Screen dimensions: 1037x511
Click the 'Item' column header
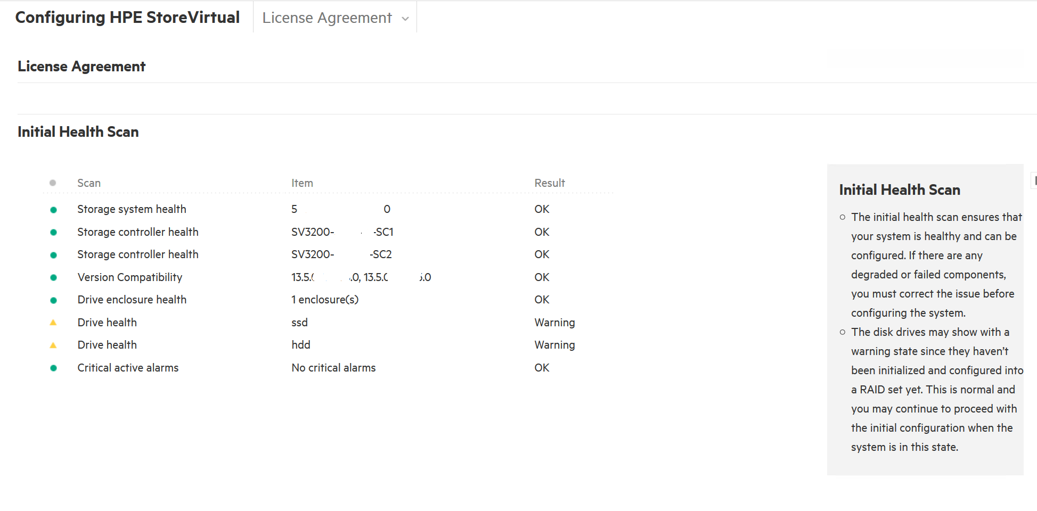pos(302,183)
